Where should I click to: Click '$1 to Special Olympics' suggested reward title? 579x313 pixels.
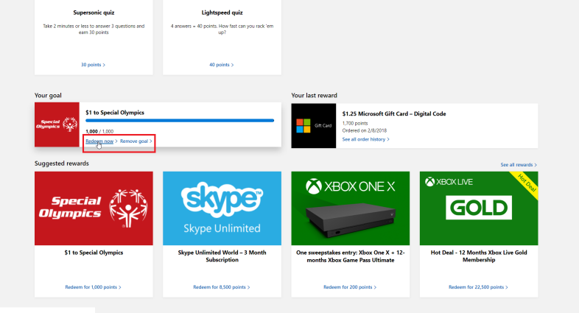[x=94, y=253]
